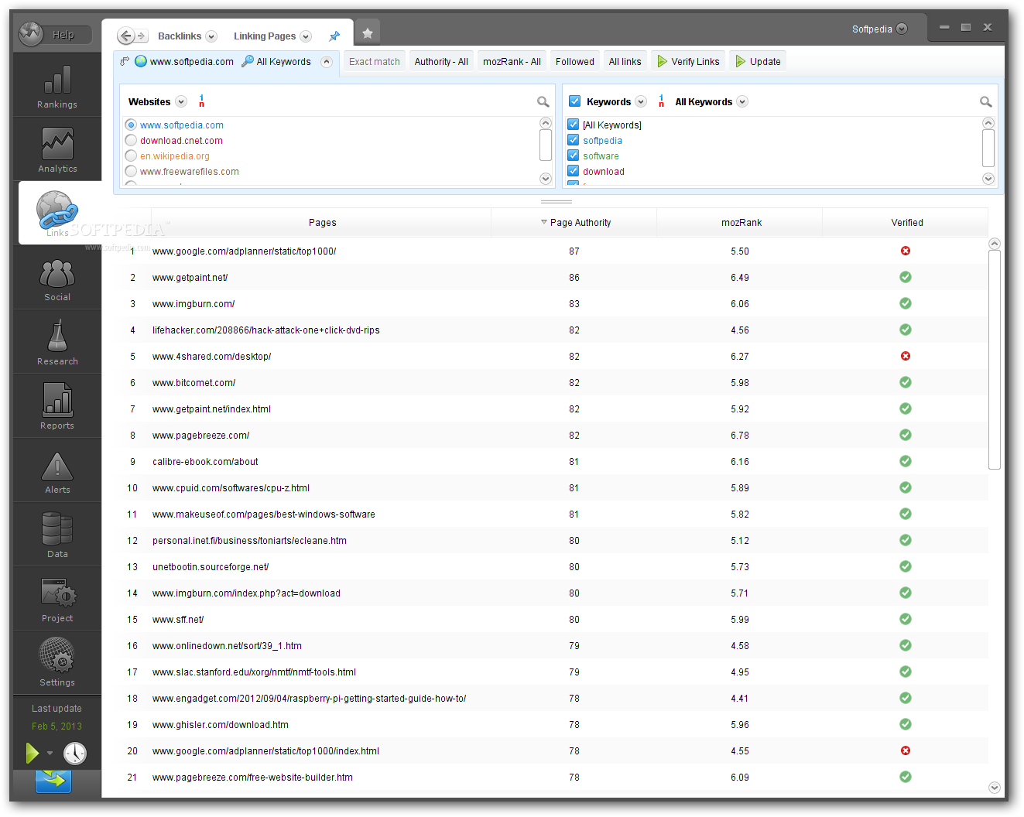Image resolution: width=1024 pixels, height=817 pixels.
Task: Click the Followed filter button
Action: 575,62
